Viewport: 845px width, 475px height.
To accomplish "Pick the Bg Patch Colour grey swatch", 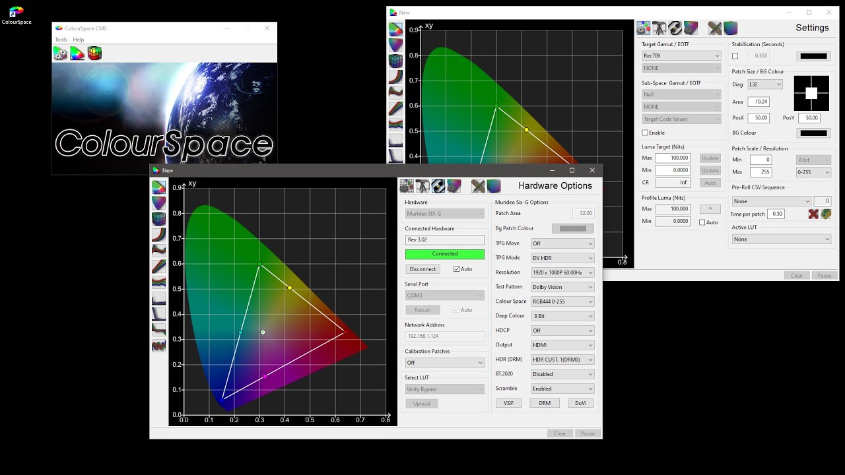I will [x=573, y=228].
